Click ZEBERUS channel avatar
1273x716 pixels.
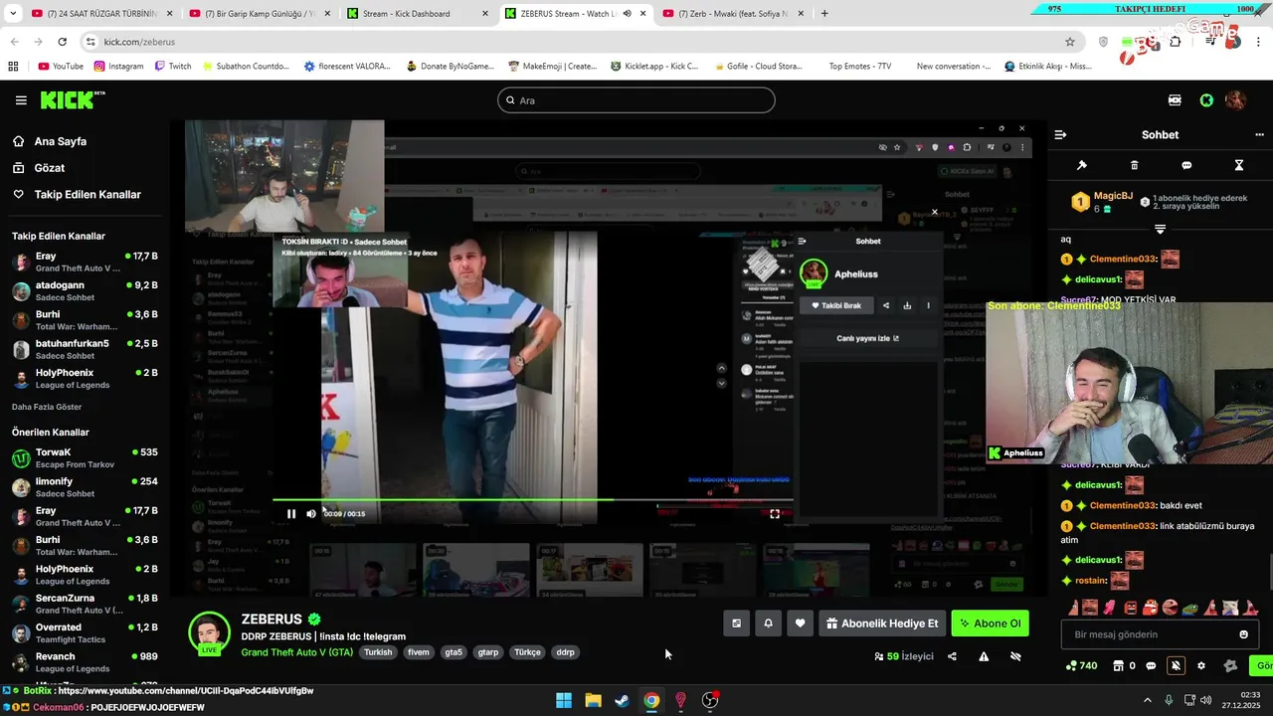pyautogui.click(x=210, y=633)
